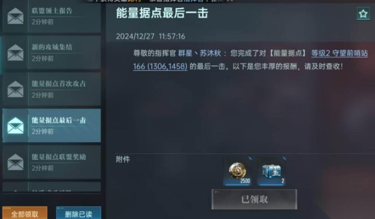Open 新的攻城集结 mail entry

pyautogui.click(x=51, y=52)
